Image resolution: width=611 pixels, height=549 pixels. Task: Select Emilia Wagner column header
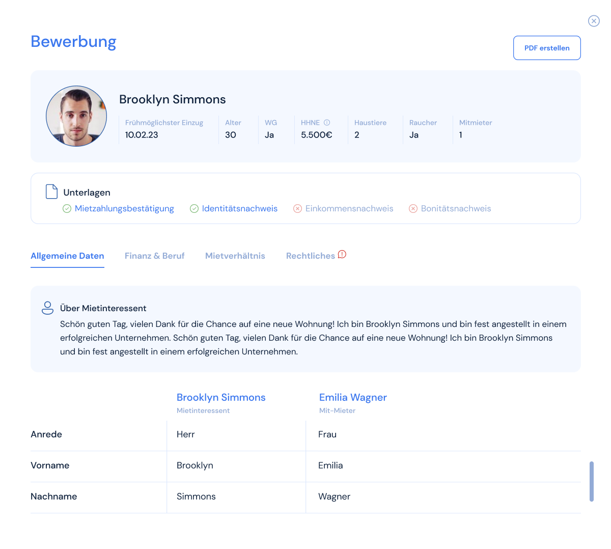click(353, 397)
